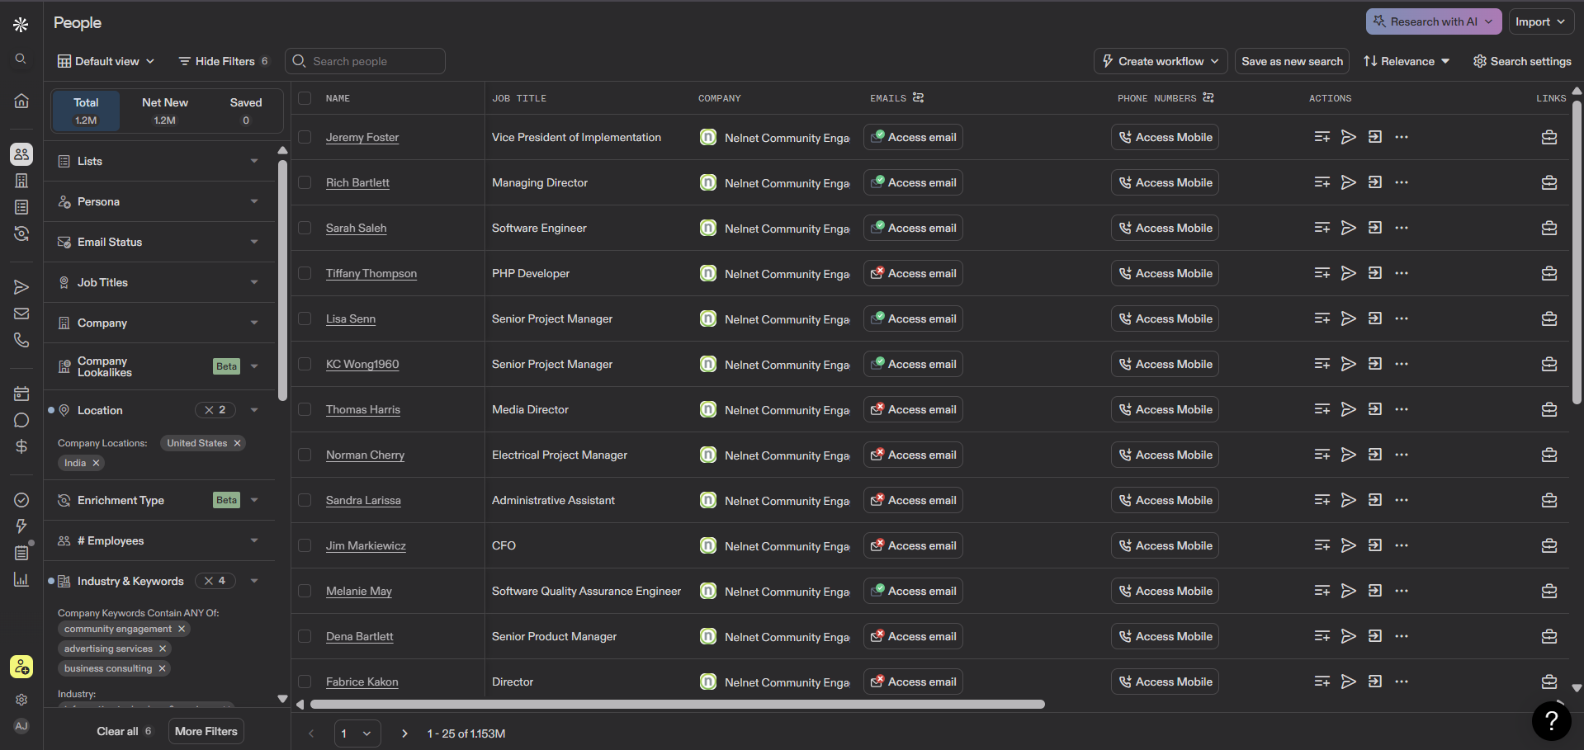1584x750 pixels.
Task: Open the Sequences paper-plane sidebar icon
Action: (21, 287)
